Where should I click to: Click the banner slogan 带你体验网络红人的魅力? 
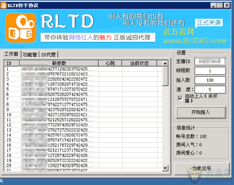tap(78, 38)
